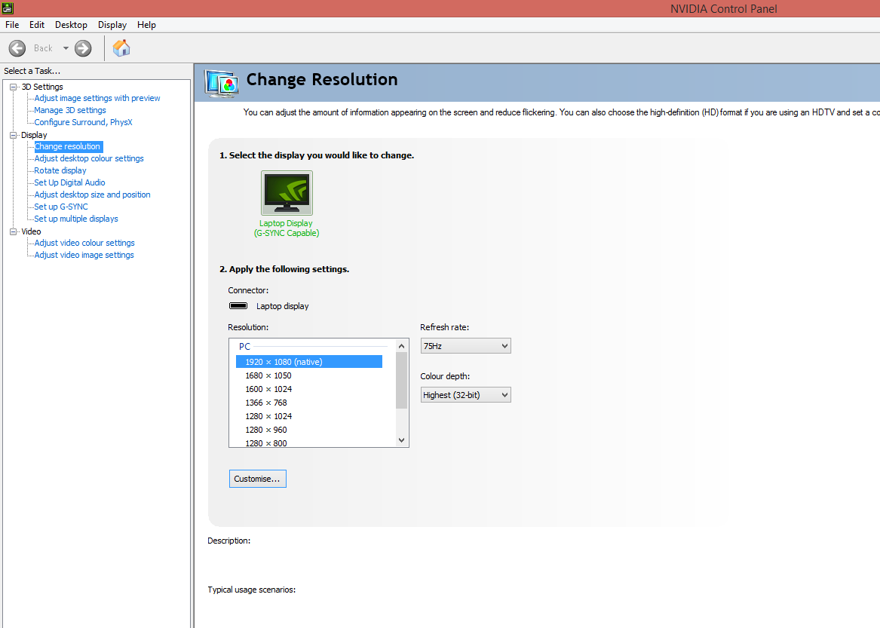Screen dimensions: 880x628
Task: Open the File menu
Action: 12,25
